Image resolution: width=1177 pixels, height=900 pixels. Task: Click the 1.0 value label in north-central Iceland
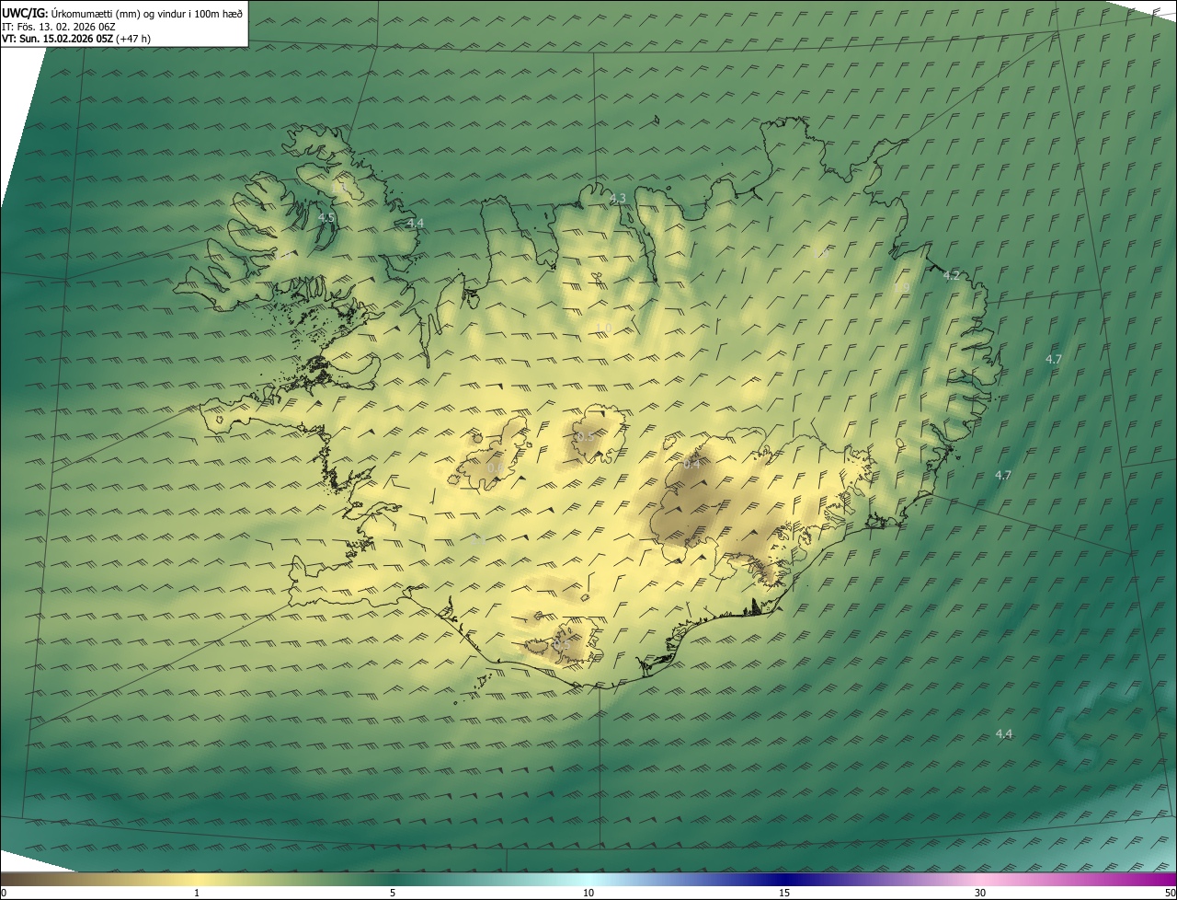coord(603,328)
